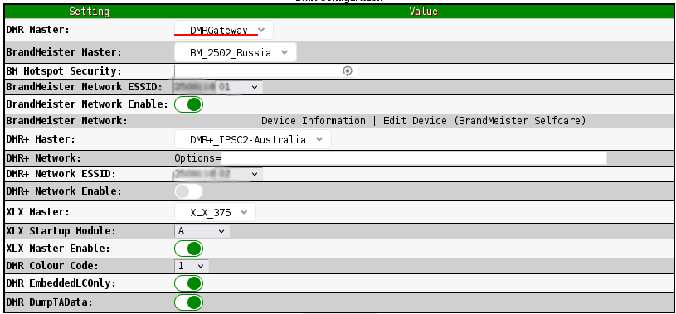Open the DMR+ Master dropdown DMR+_IPSC2-Australia
Viewport: 676px width, 314px height.
click(253, 139)
